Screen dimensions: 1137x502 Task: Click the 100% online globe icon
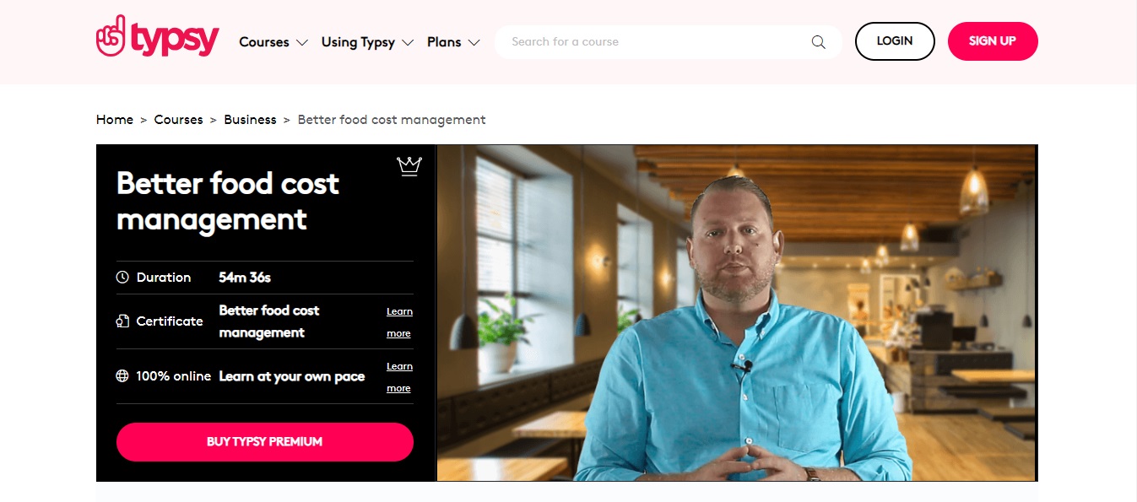tap(122, 376)
